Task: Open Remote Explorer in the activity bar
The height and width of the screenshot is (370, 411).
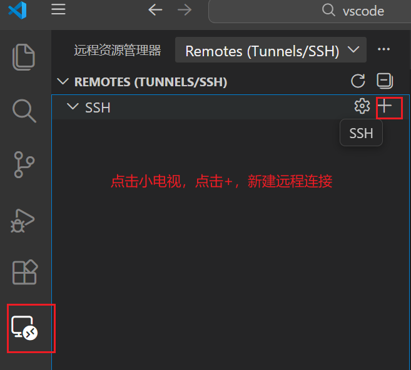Action: pyautogui.click(x=24, y=328)
